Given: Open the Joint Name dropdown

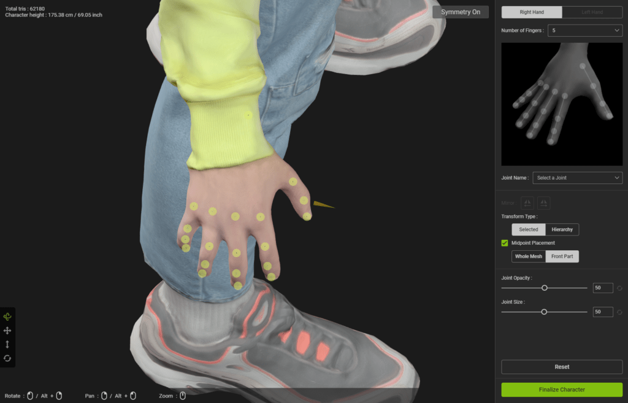Looking at the screenshot, I should click(577, 178).
